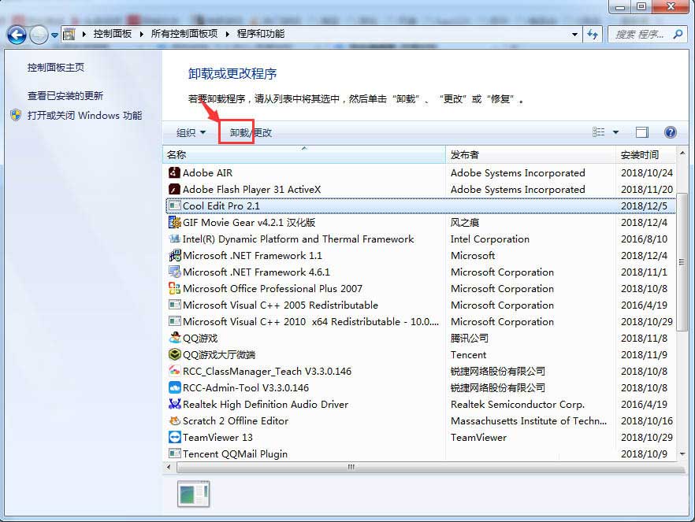Screen dimensions: 695x522
Task: Click the Scratch 2 Offline Editor icon
Action: (175, 420)
